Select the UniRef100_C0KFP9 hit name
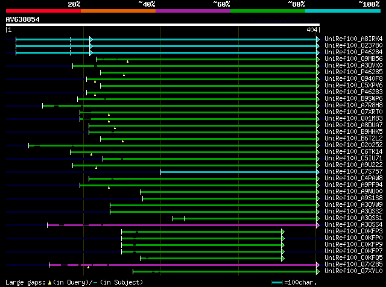The width and height of the screenshot is (386, 287). click(353, 245)
